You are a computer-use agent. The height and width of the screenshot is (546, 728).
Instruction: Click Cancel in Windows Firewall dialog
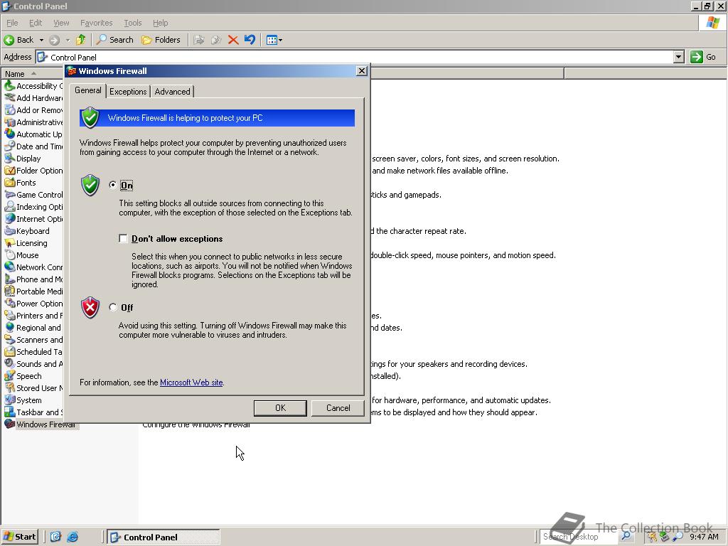338,408
